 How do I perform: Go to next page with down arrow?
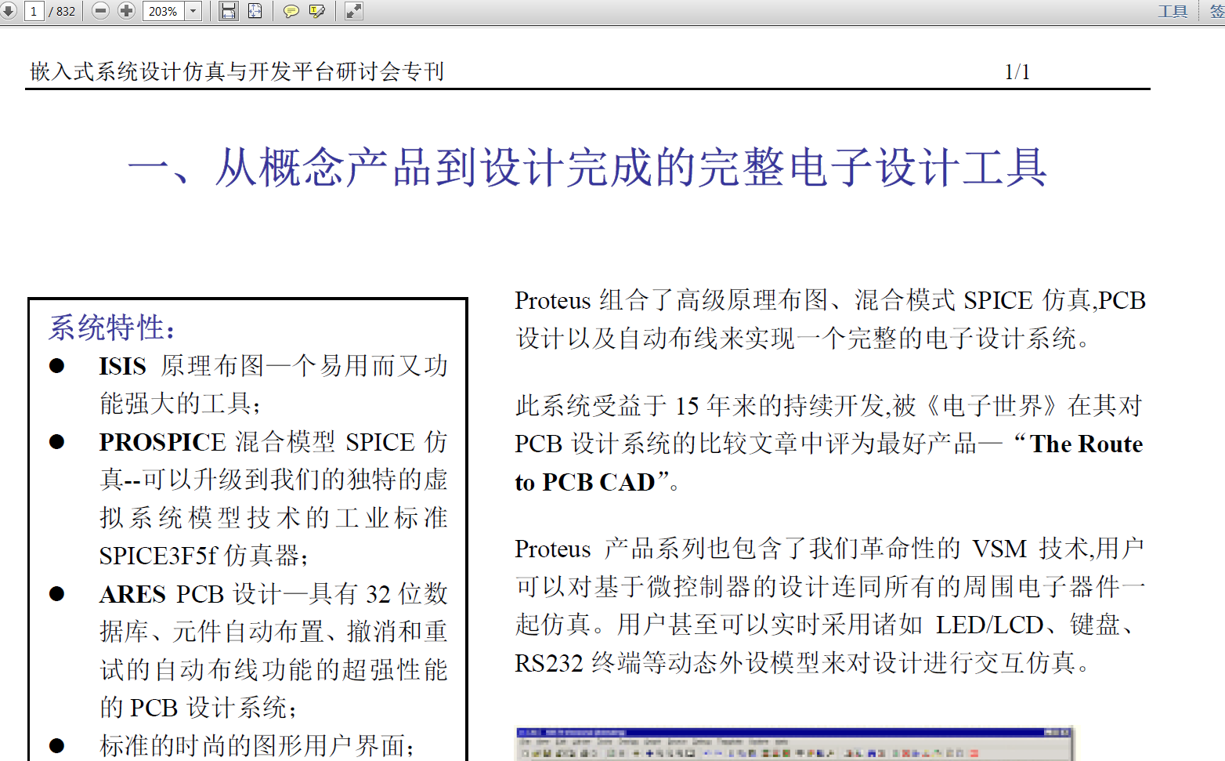coord(8,11)
